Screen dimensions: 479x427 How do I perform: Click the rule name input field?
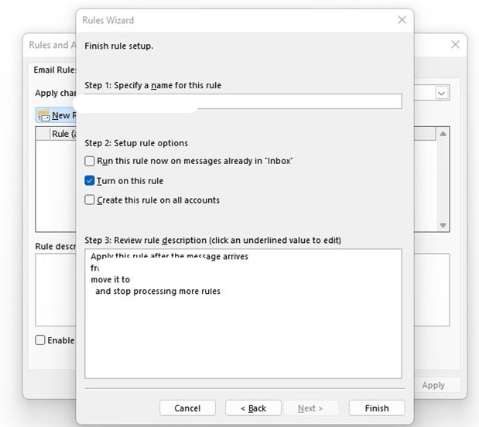pos(243,101)
